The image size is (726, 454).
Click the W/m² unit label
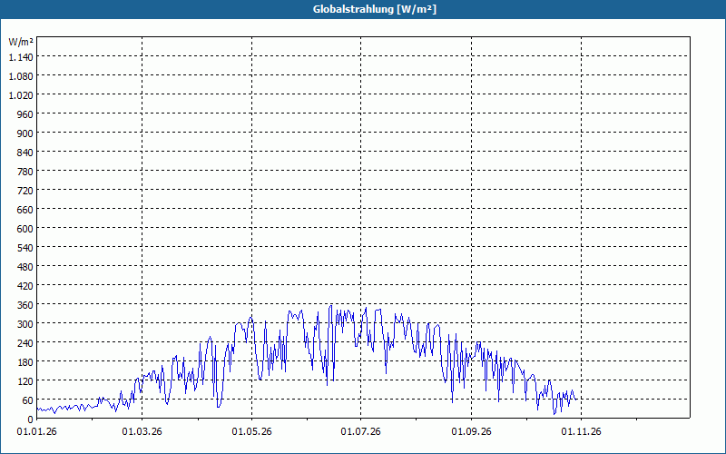(21, 42)
